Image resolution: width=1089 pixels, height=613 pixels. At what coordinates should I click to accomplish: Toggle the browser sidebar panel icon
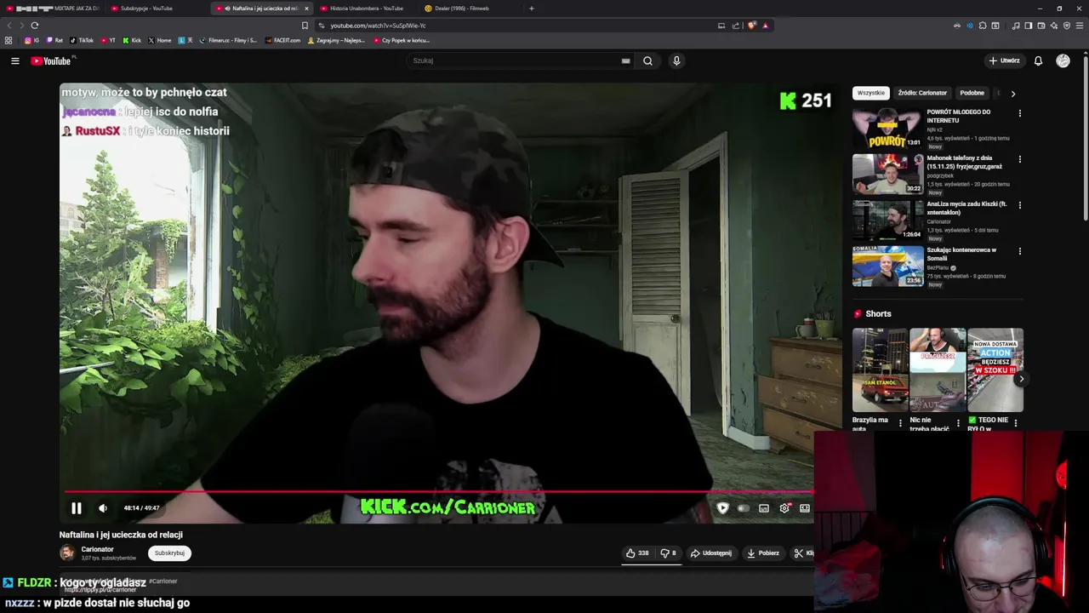coord(1028,26)
